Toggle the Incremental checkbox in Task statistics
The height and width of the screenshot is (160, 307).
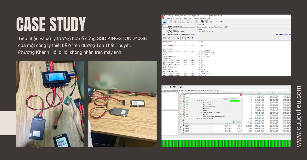pos(225,99)
